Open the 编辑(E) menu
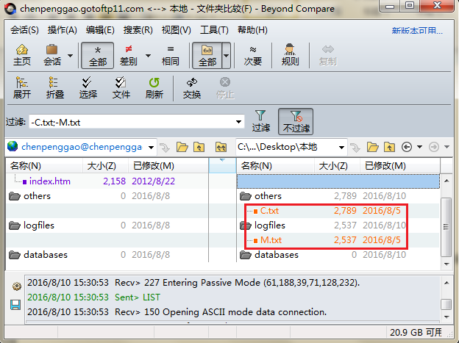The height and width of the screenshot is (343, 459). click(100, 30)
